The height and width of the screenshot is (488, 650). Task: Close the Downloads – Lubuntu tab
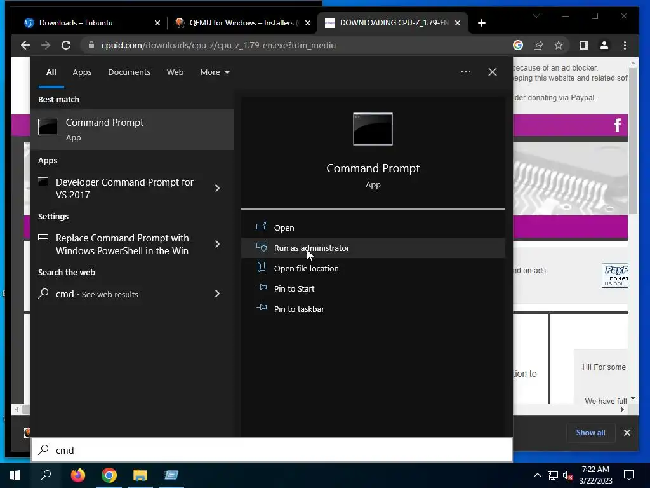[157, 24]
